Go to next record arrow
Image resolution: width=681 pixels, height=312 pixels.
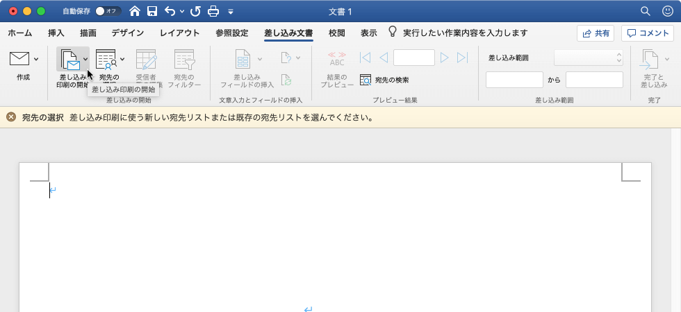pos(444,58)
